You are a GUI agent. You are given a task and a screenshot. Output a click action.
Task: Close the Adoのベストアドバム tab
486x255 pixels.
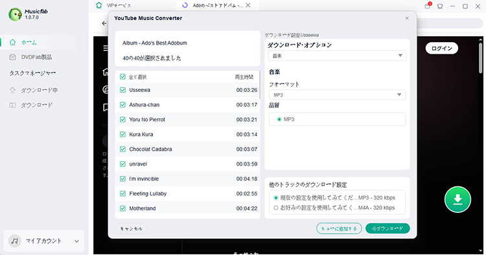pos(248,5)
